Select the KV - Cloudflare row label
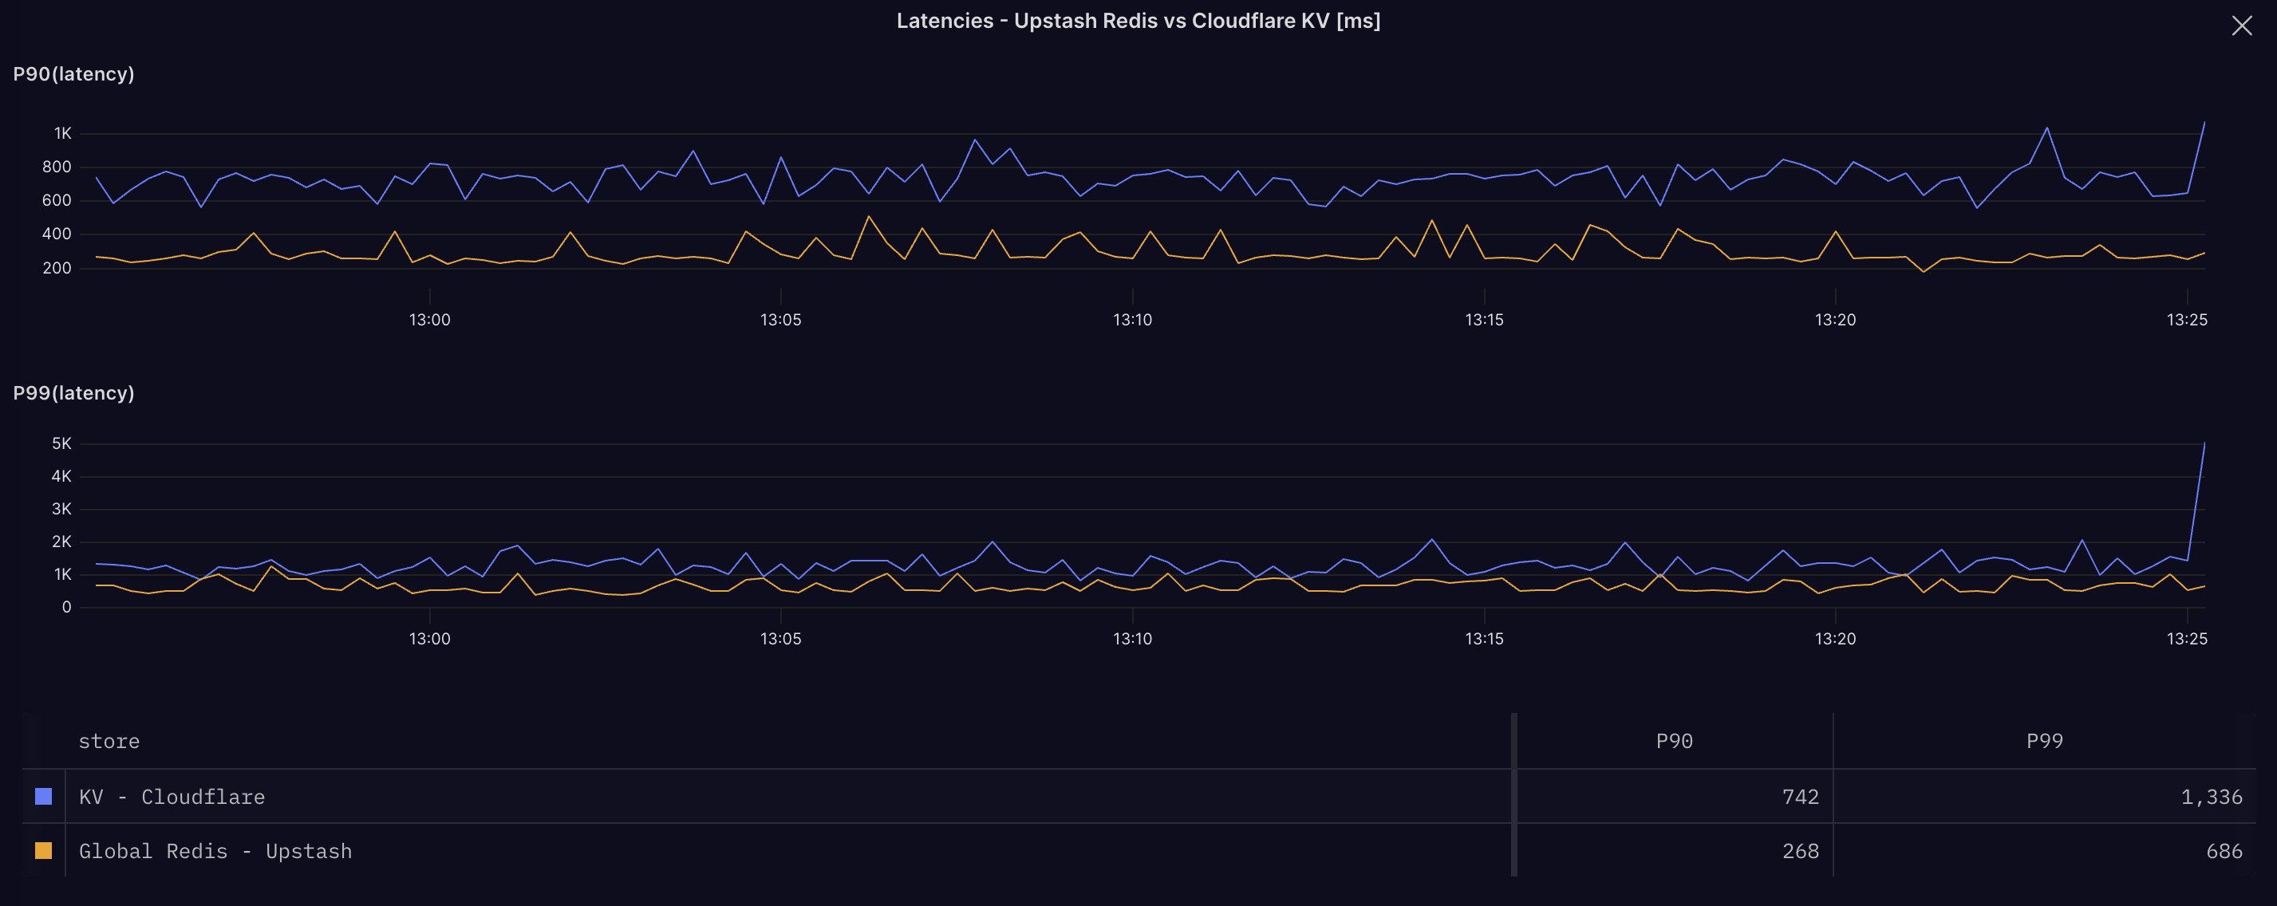The width and height of the screenshot is (2277, 906). tap(172, 797)
